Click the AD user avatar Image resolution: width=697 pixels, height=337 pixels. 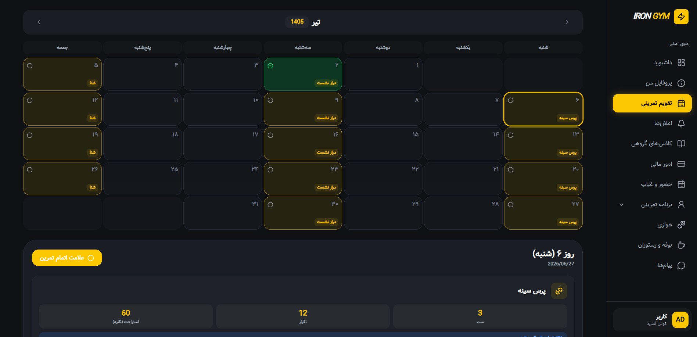coord(680,320)
